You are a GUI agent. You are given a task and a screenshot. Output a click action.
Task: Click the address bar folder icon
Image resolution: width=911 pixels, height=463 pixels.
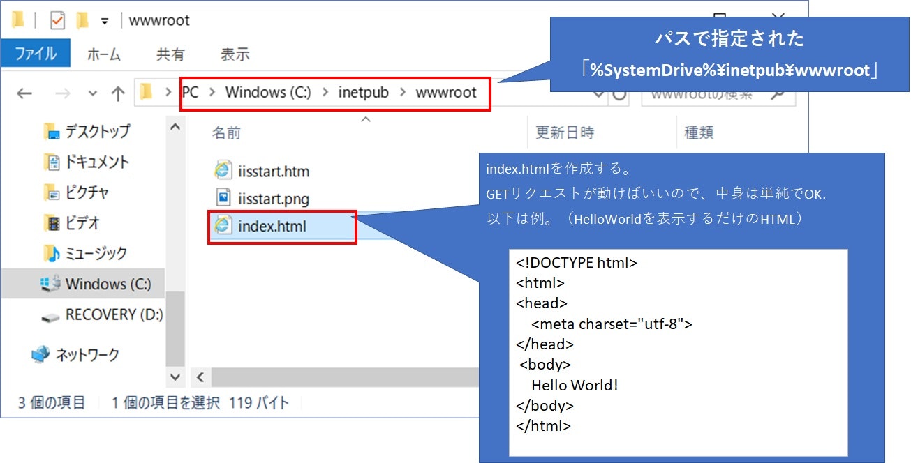[146, 92]
